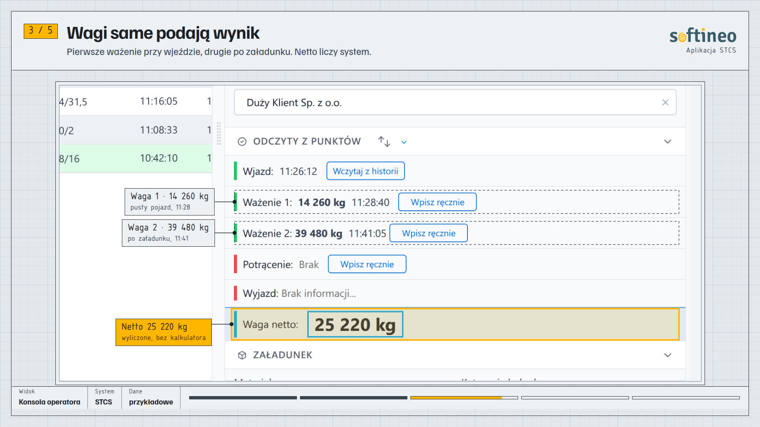Click the Waga netto: label
The height and width of the screenshot is (427, 760).
tap(270, 325)
